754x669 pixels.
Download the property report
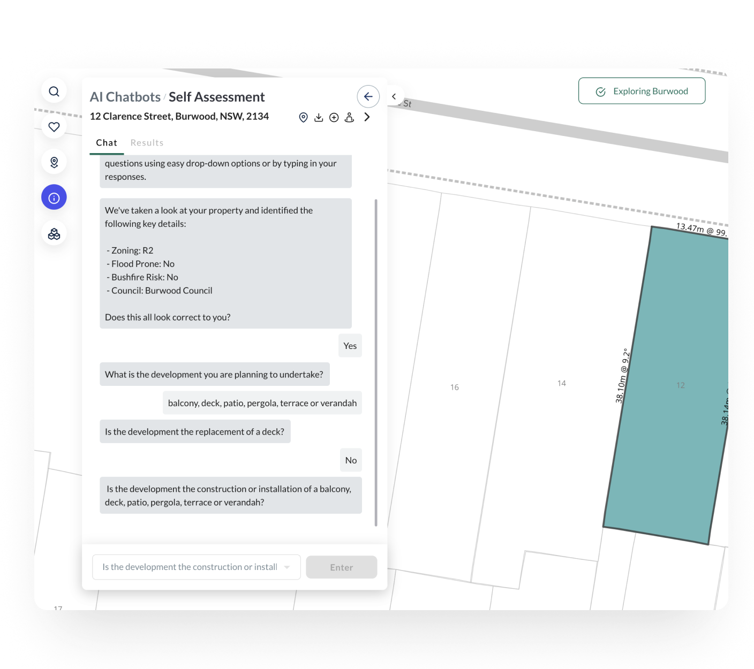tap(319, 117)
